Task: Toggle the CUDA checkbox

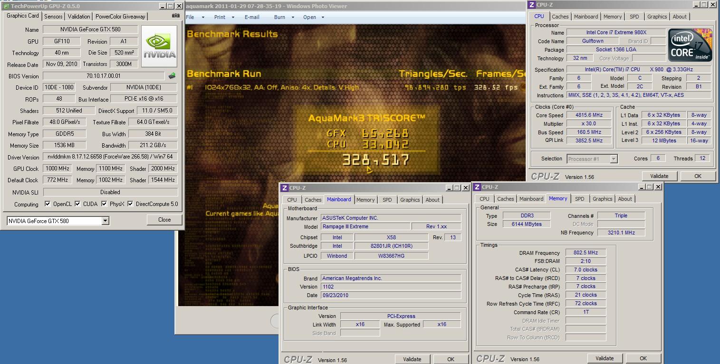Action: [x=78, y=204]
